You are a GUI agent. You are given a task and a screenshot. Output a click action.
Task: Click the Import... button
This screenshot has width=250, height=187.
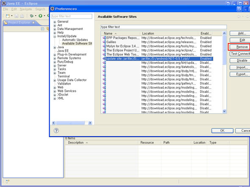click(x=240, y=67)
